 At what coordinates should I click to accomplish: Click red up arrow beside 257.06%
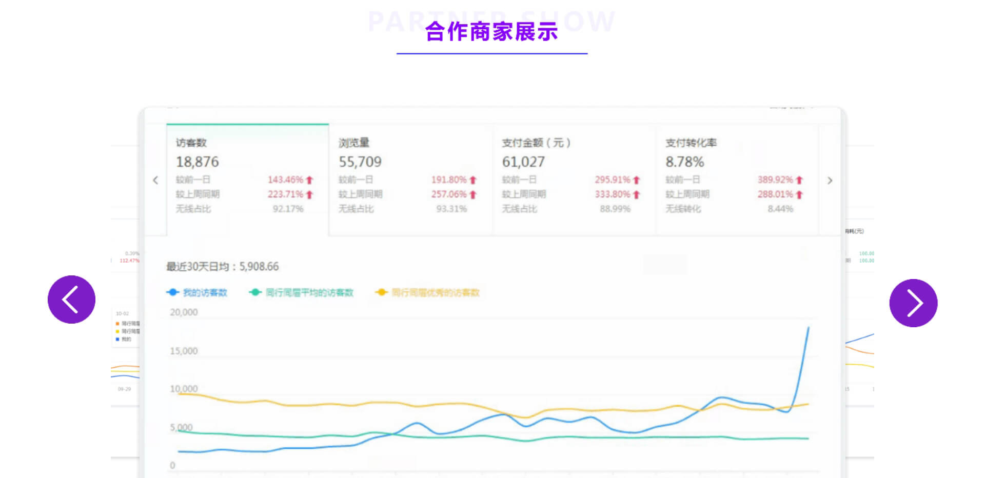pyautogui.click(x=473, y=195)
